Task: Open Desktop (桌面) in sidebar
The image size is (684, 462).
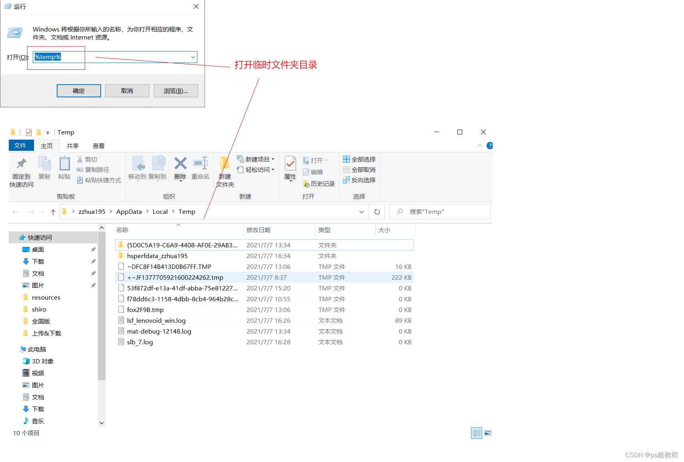Action: pyautogui.click(x=38, y=250)
